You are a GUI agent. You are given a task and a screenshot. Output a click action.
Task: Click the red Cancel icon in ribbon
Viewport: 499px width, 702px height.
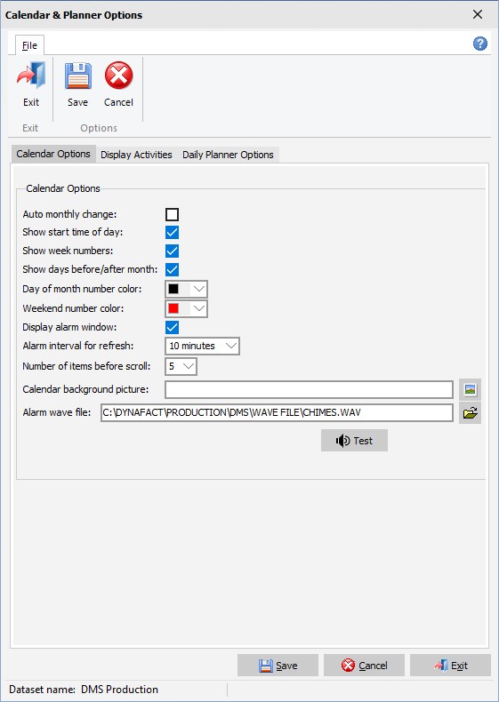point(119,76)
